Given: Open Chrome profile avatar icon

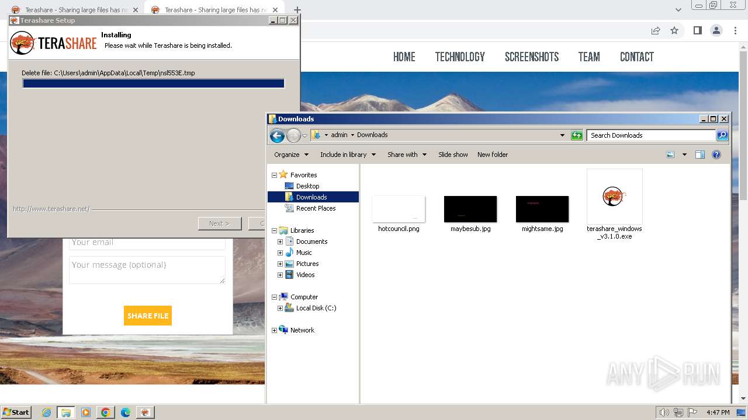Looking at the screenshot, I should 716,30.
